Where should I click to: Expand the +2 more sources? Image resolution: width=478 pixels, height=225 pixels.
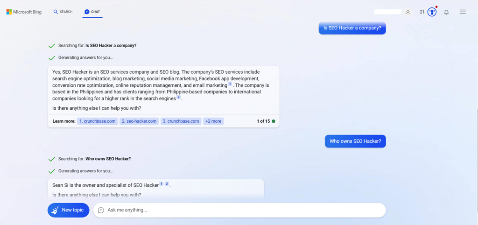click(213, 121)
